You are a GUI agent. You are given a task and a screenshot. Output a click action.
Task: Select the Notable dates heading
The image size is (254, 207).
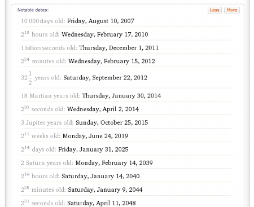(x=33, y=10)
